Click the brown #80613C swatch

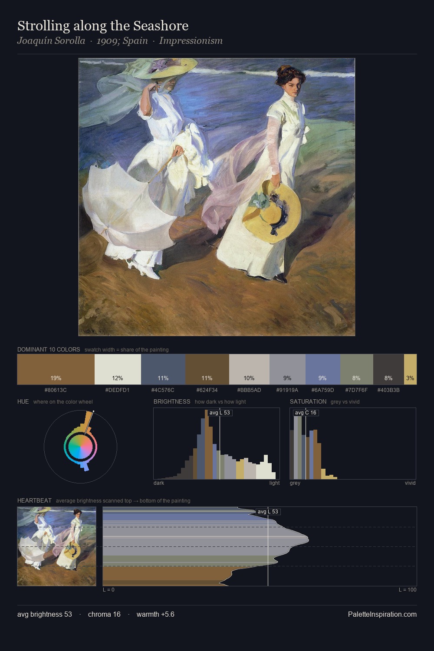tap(56, 369)
